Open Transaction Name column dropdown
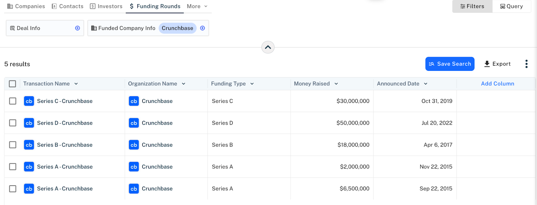This screenshot has width=537, height=205. [x=76, y=84]
